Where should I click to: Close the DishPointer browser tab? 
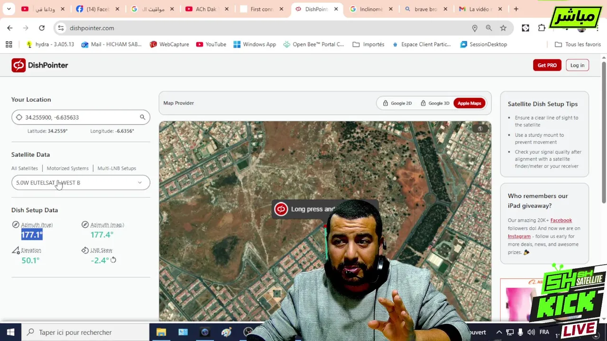336,9
